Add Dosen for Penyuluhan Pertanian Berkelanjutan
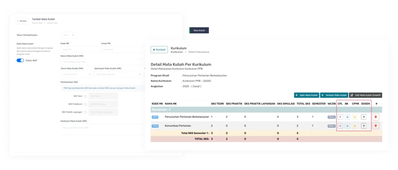398x170 pixels. coord(364,117)
